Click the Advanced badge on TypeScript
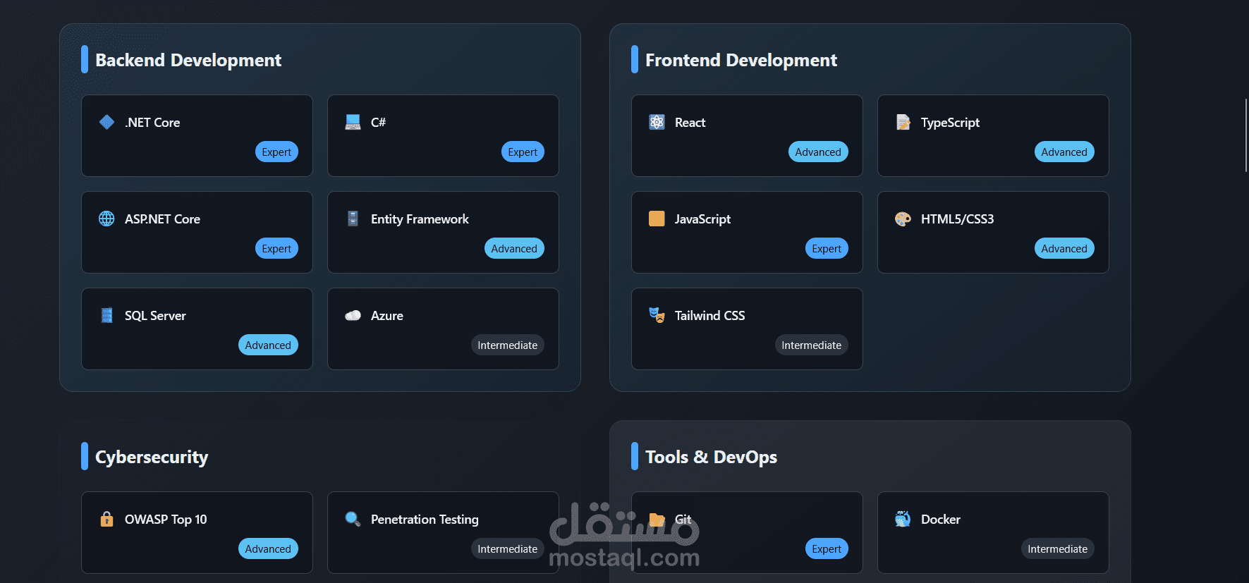The image size is (1249, 583). point(1064,152)
